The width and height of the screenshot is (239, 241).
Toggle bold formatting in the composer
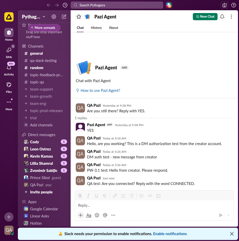[80, 195]
